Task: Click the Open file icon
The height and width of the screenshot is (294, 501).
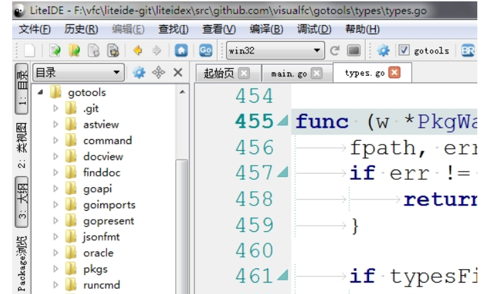Action: pos(55,51)
